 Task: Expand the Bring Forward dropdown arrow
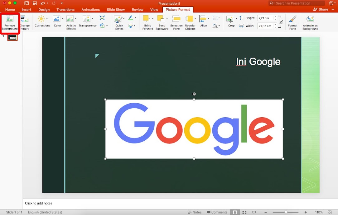coord(152,19)
